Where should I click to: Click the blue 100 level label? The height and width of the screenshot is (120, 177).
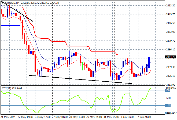tap(167, 90)
